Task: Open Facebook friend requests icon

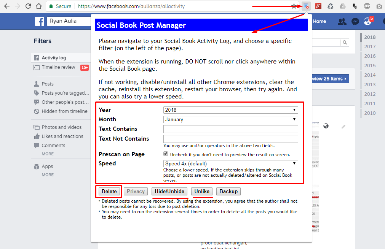Action: click(x=342, y=22)
